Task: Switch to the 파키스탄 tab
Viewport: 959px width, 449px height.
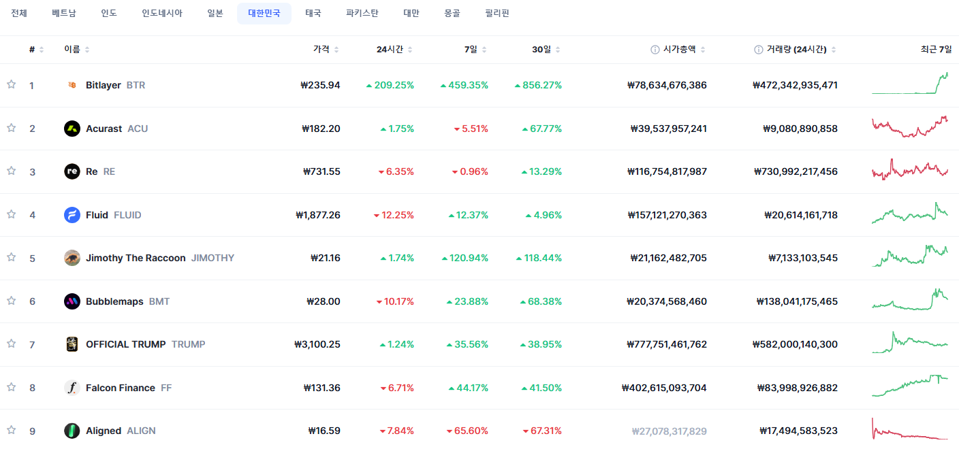Action: pos(362,13)
